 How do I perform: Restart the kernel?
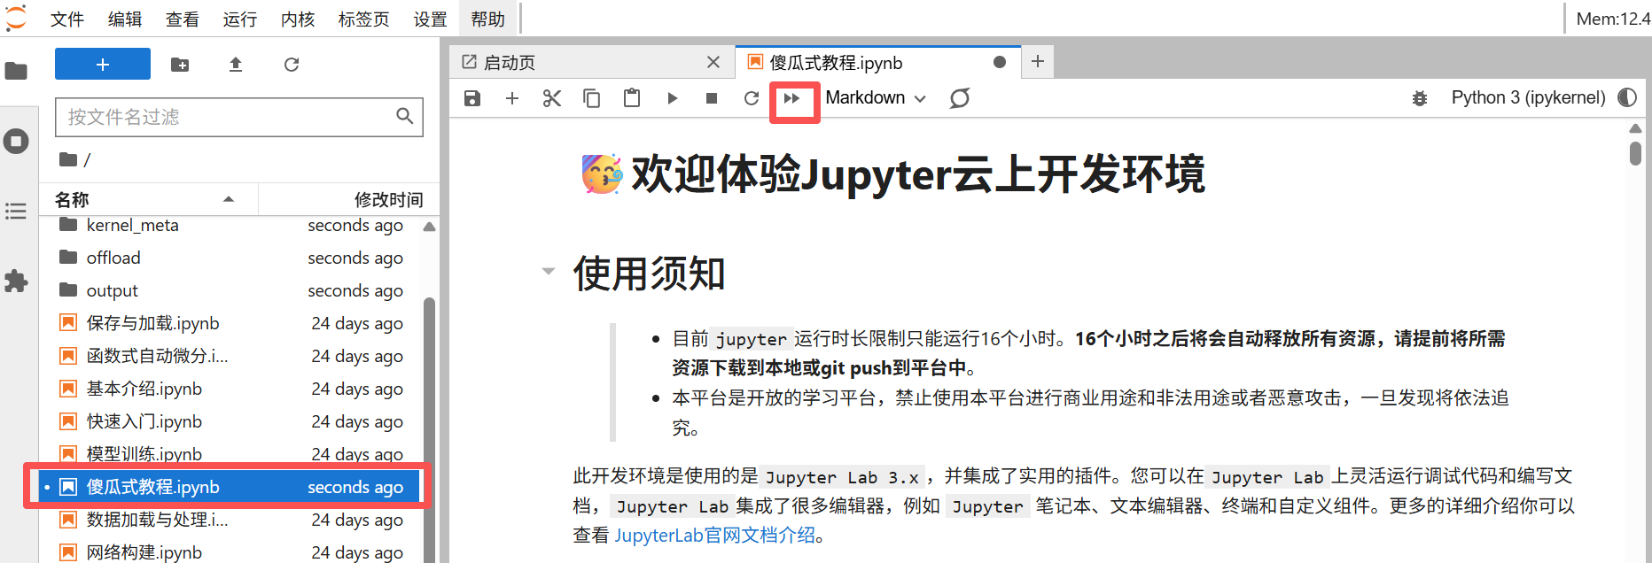point(752,98)
